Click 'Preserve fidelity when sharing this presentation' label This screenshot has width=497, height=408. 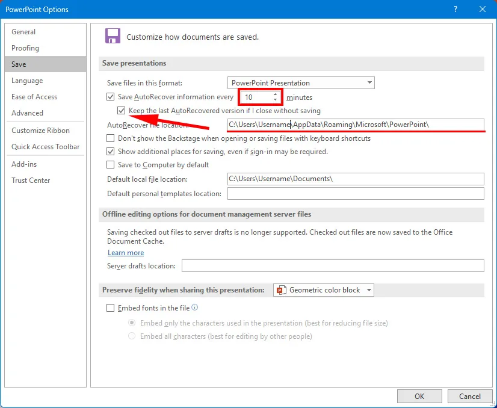[183, 290]
